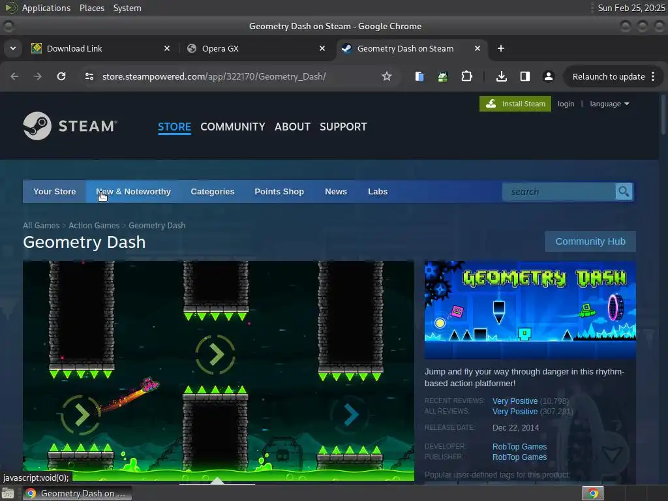The image size is (668, 501).
Task: Click the page vertical scrollbar thumb
Action: click(x=663, y=115)
